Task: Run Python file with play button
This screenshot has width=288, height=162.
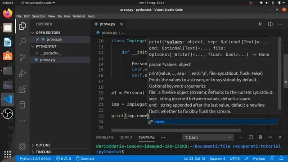Action: pos(260,24)
